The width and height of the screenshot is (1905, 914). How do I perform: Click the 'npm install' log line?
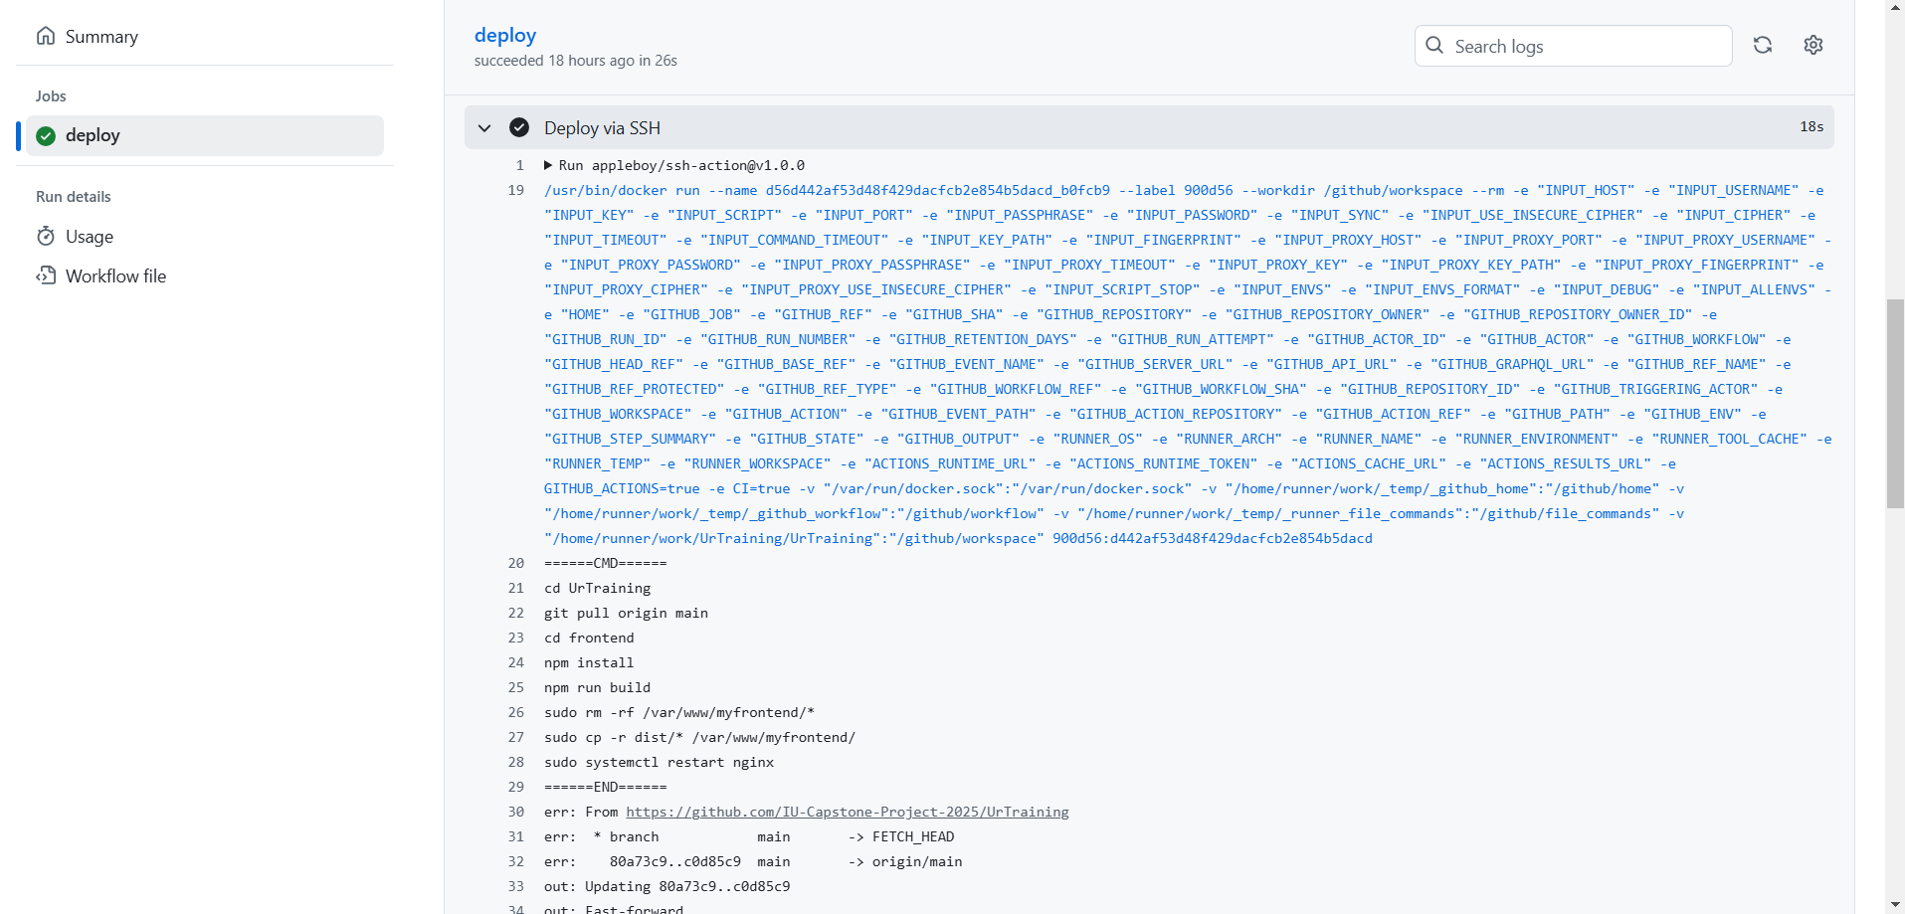[x=589, y=662]
